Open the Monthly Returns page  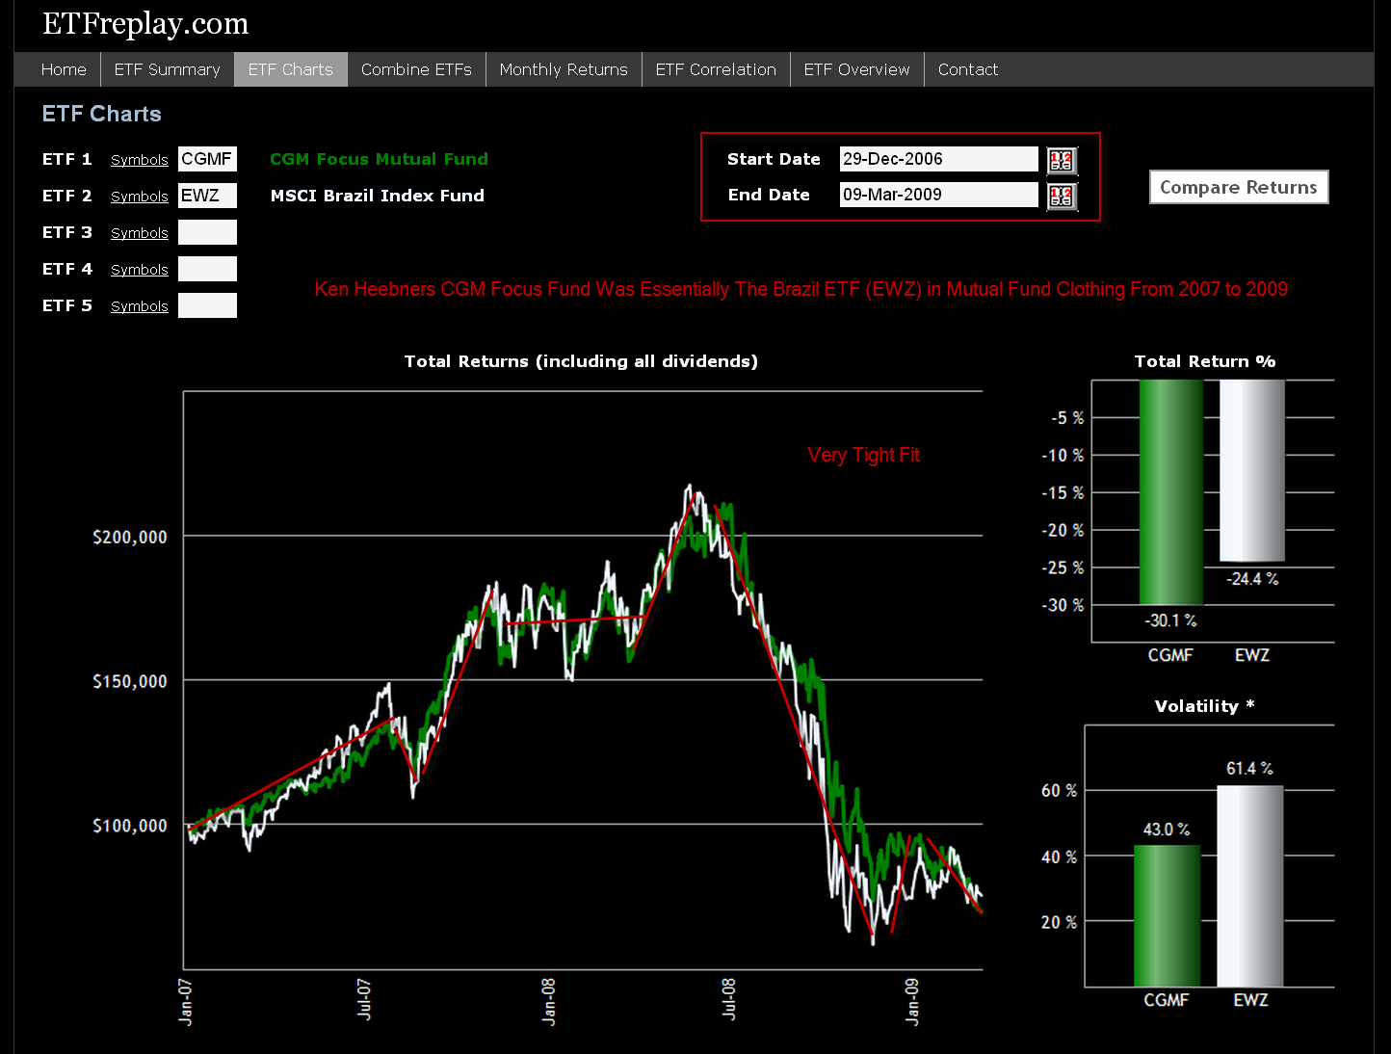[564, 69]
